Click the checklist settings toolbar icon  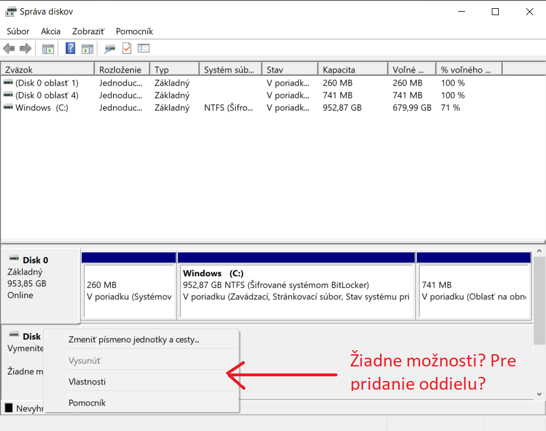click(x=143, y=49)
